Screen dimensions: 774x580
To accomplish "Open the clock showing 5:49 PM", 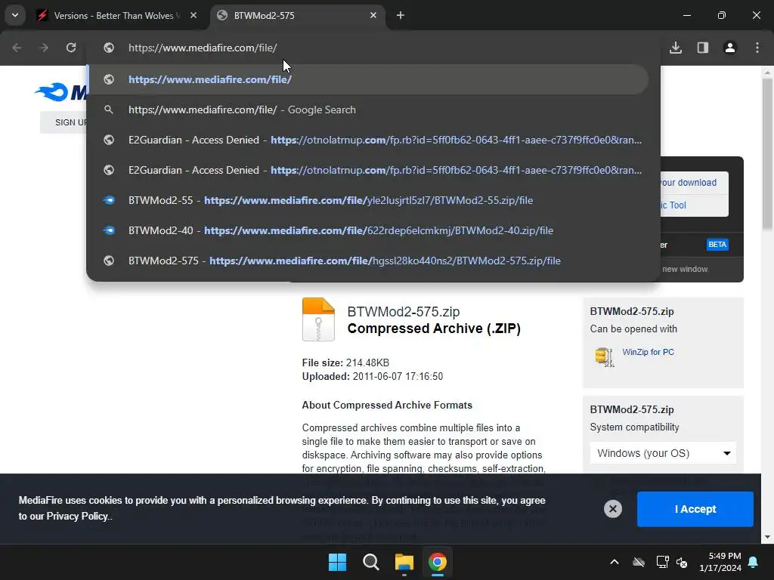I will pyautogui.click(x=720, y=562).
